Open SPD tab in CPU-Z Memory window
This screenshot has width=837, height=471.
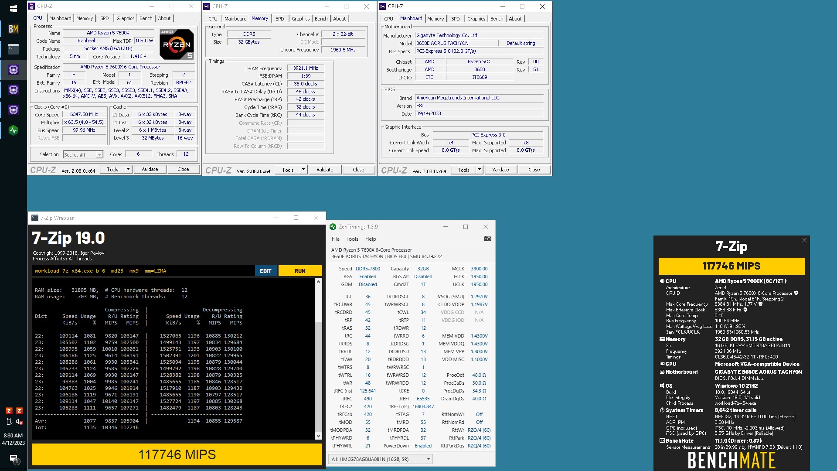tap(280, 19)
